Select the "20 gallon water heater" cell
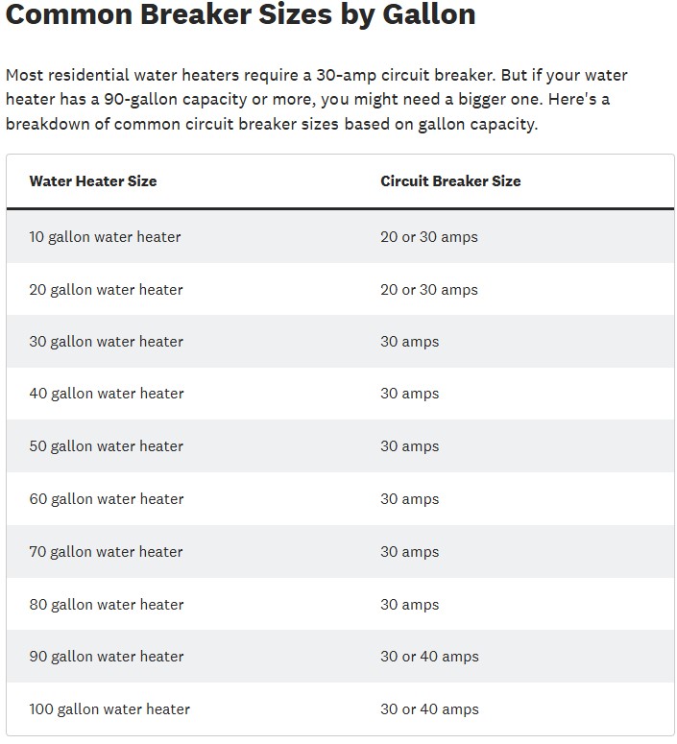Image resolution: width=677 pixels, height=744 pixels. tap(106, 290)
